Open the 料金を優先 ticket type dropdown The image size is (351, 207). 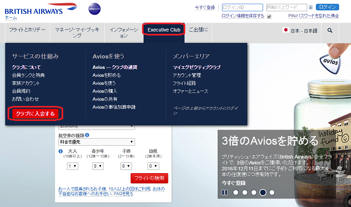pos(97,142)
